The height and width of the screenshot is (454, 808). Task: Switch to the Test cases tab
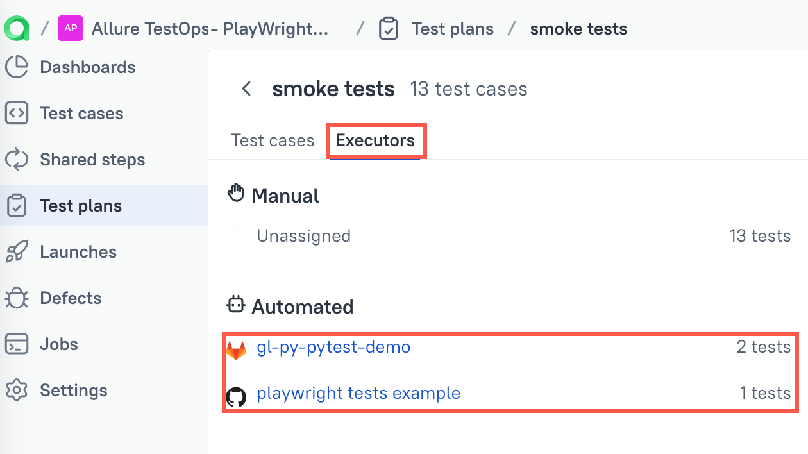click(273, 140)
